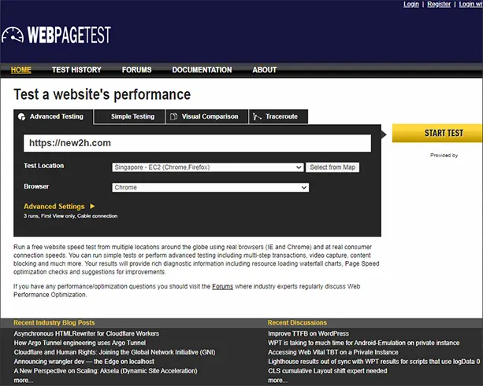Click 'Recent Industry Blog Posts' heading
This screenshot has height=386, width=483.
[54, 322]
